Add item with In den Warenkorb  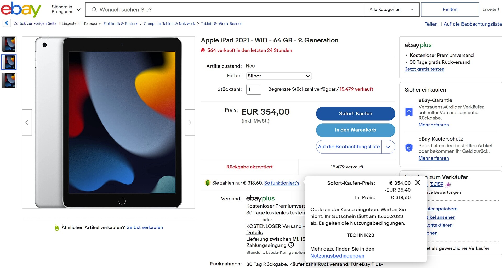pos(355,130)
